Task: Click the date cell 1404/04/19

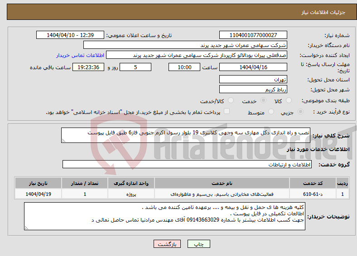Action: [x=38, y=194]
